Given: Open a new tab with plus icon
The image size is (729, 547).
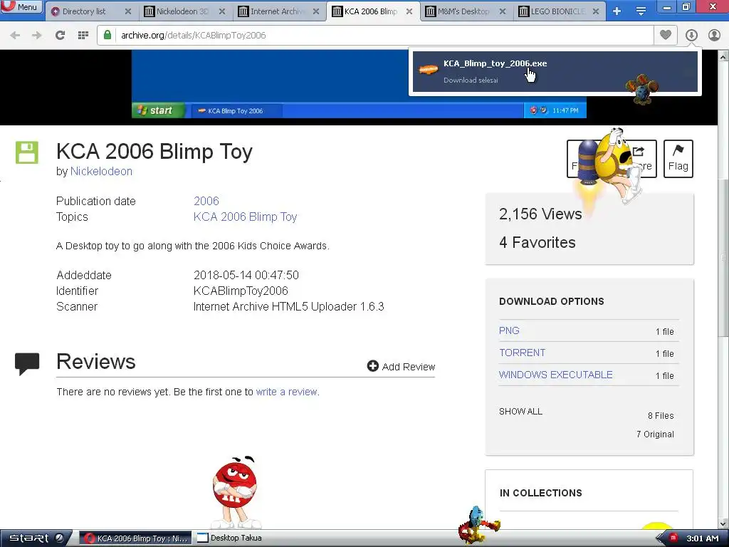Looking at the screenshot, I should [x=617, y=11].
